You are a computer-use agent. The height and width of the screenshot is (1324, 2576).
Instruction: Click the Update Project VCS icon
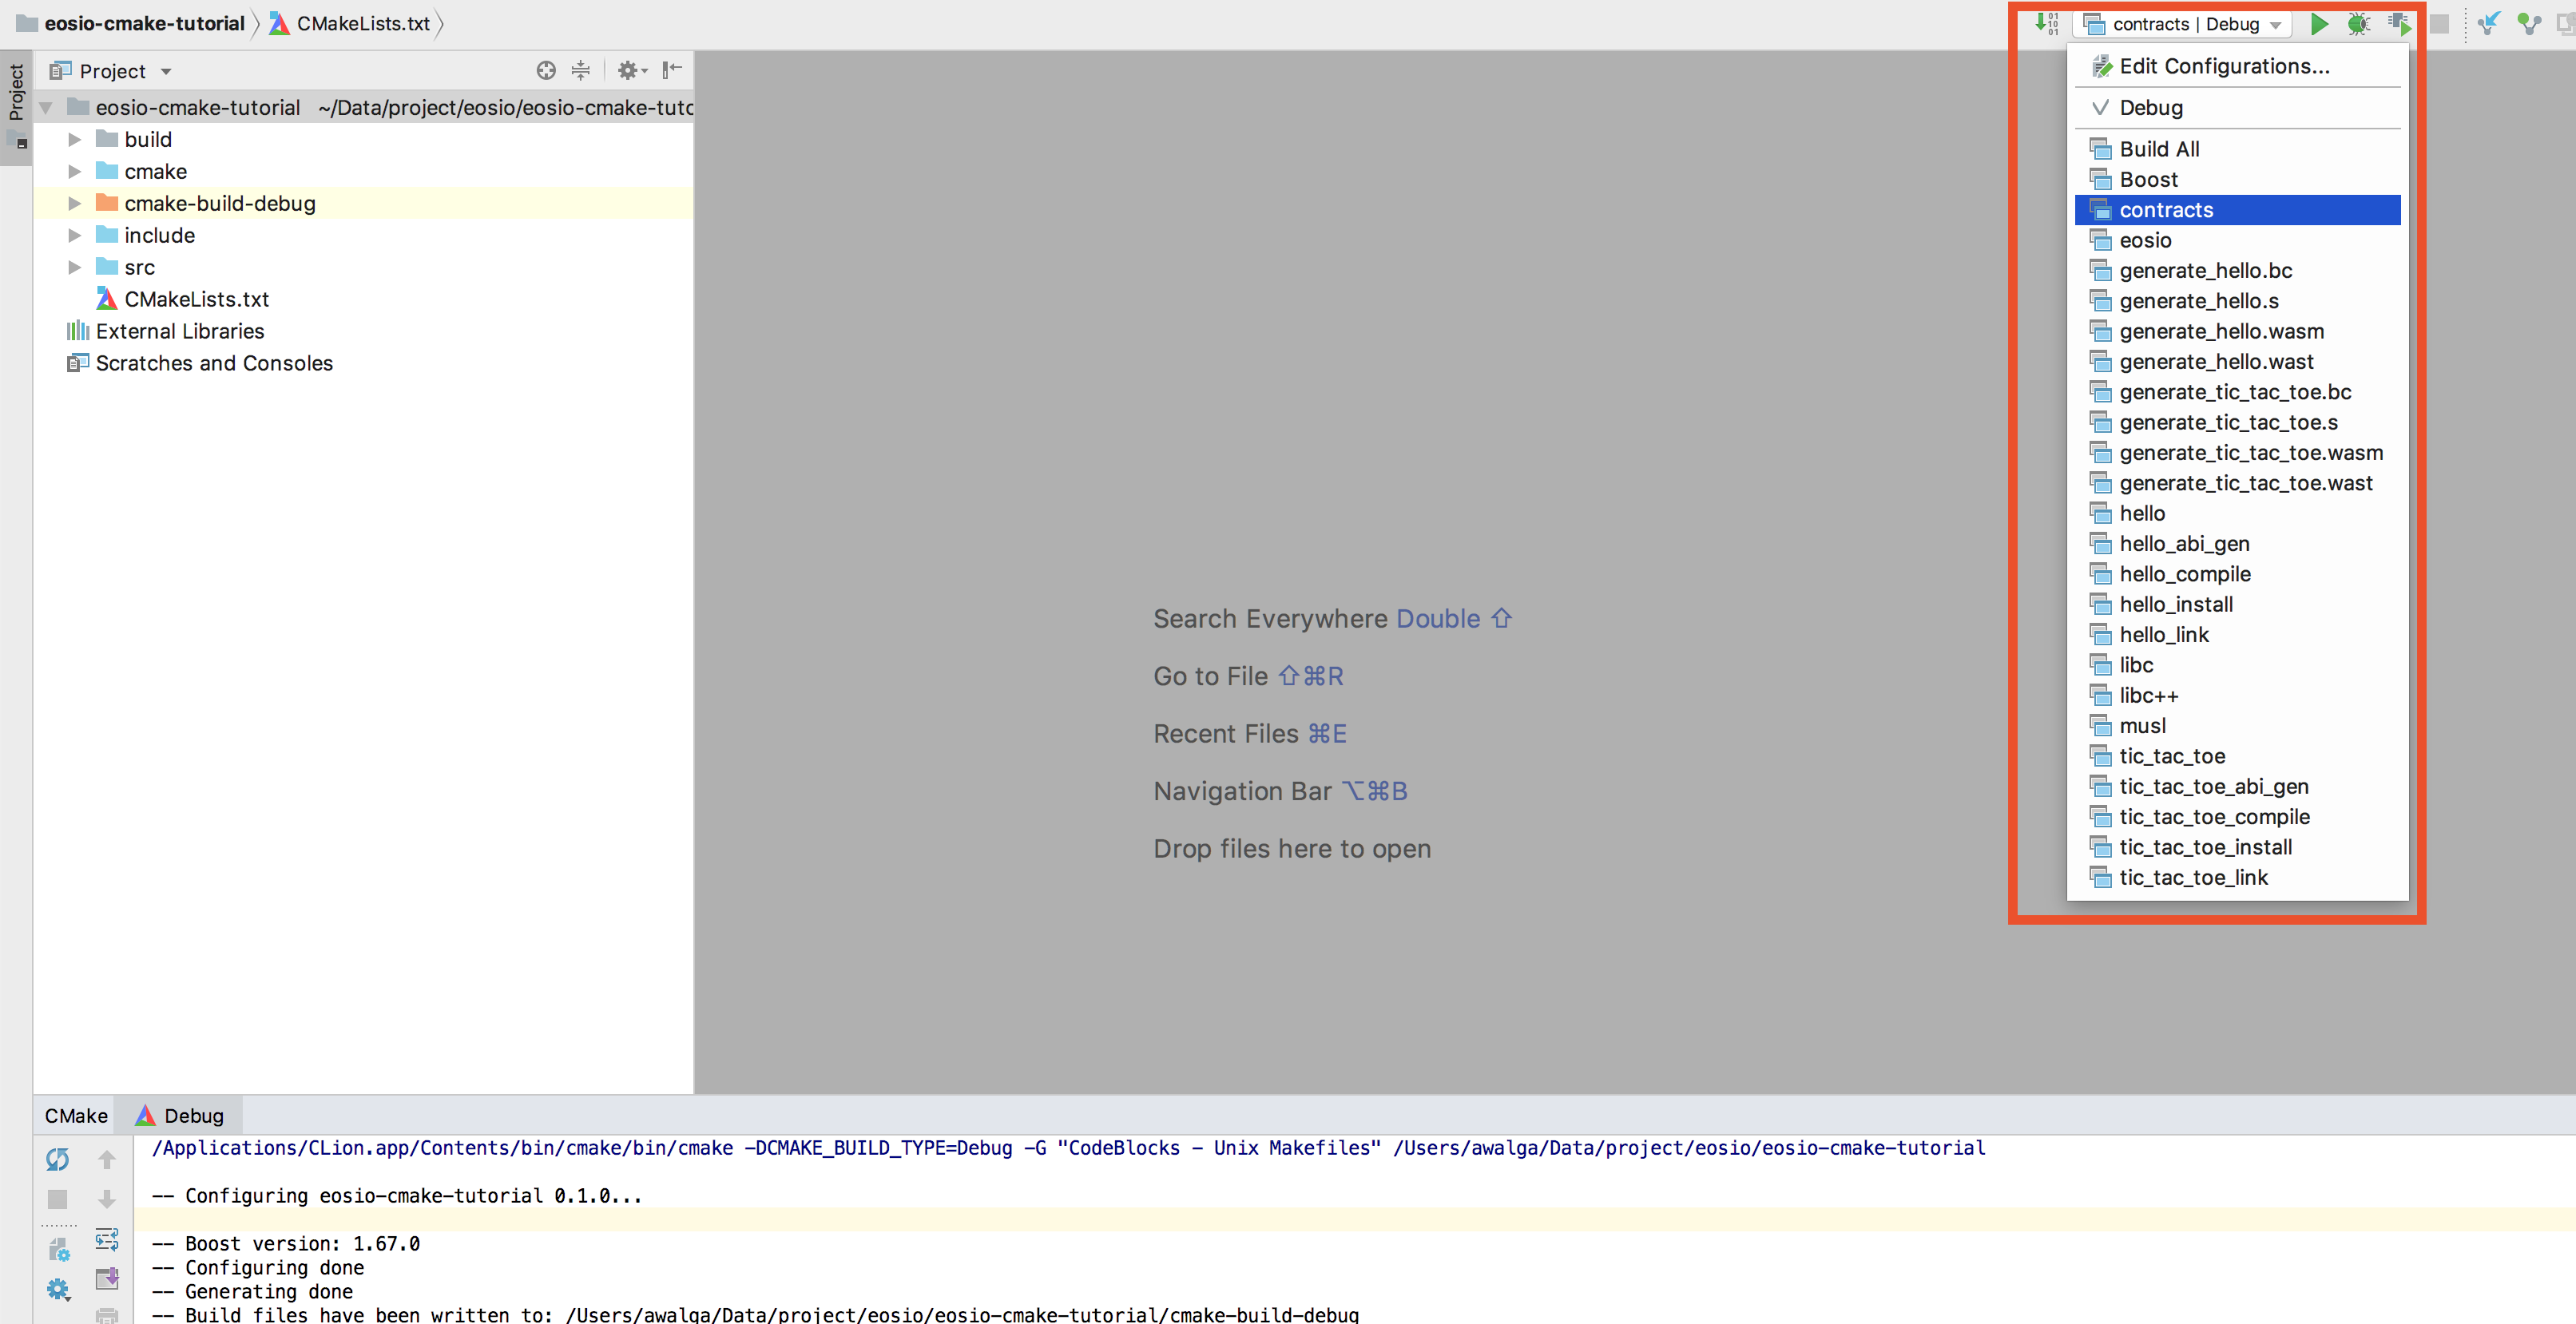click(x=2488, y=24)
